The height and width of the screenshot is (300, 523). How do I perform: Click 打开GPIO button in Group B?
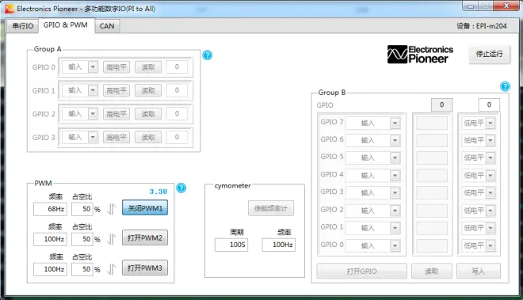361,271
